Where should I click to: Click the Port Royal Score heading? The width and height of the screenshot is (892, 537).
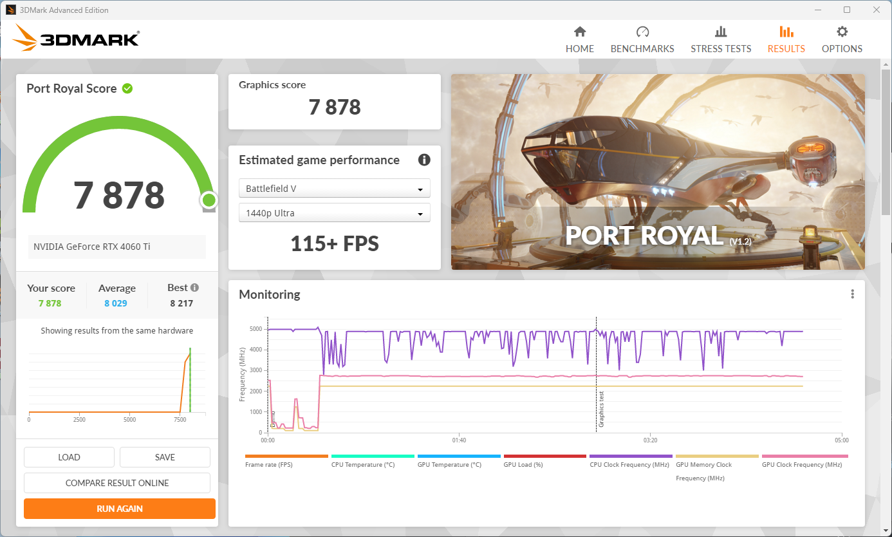click(x=71, y=88)
